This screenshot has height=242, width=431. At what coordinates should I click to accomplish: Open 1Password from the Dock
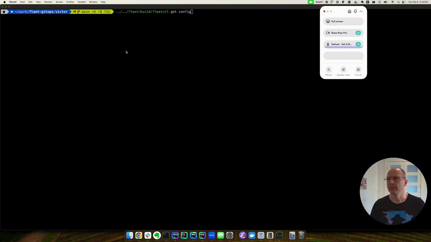tap(261, 235)
